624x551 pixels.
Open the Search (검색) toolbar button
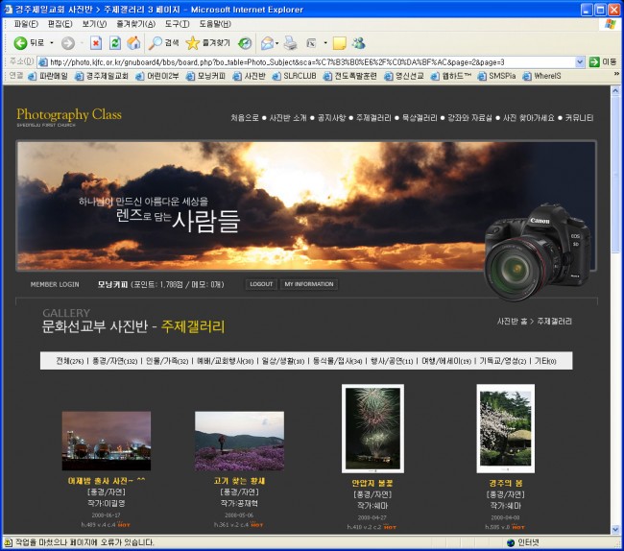(163, 43)
